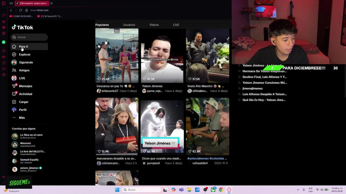Click the Explorar compass icon
This screenshot has height=194, width=346.
(14, 54)
